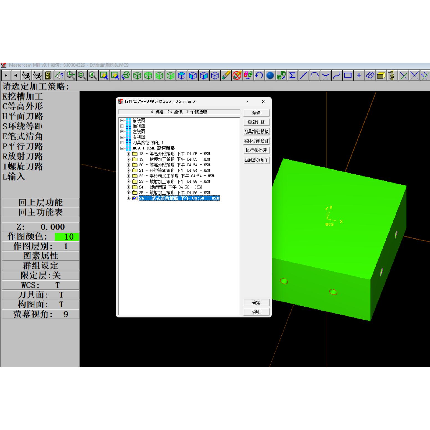Expand operation 19 挖槽加工策略

click(x=128, y=159)
